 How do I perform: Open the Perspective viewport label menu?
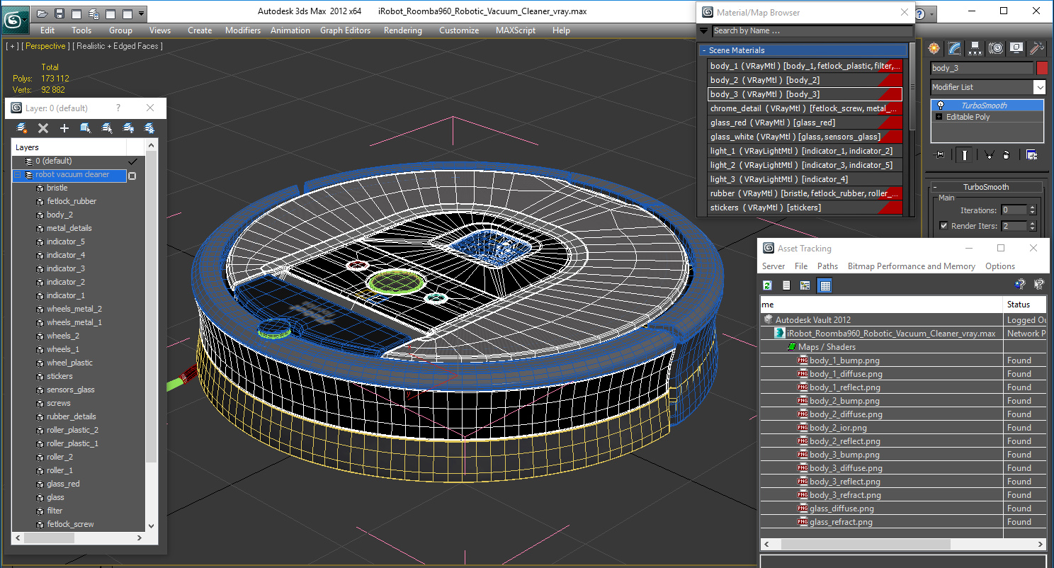46,46
